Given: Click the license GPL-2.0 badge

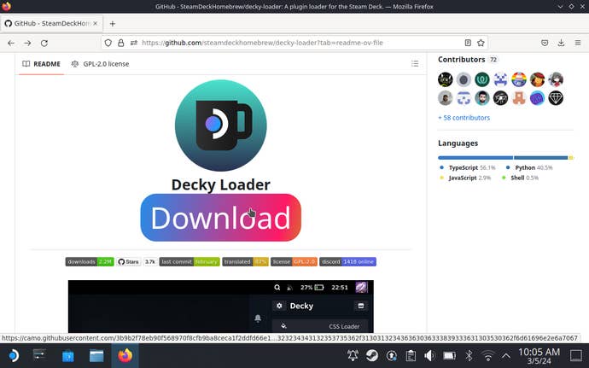Looking at the screenshot, I should [x=294, y=261].
